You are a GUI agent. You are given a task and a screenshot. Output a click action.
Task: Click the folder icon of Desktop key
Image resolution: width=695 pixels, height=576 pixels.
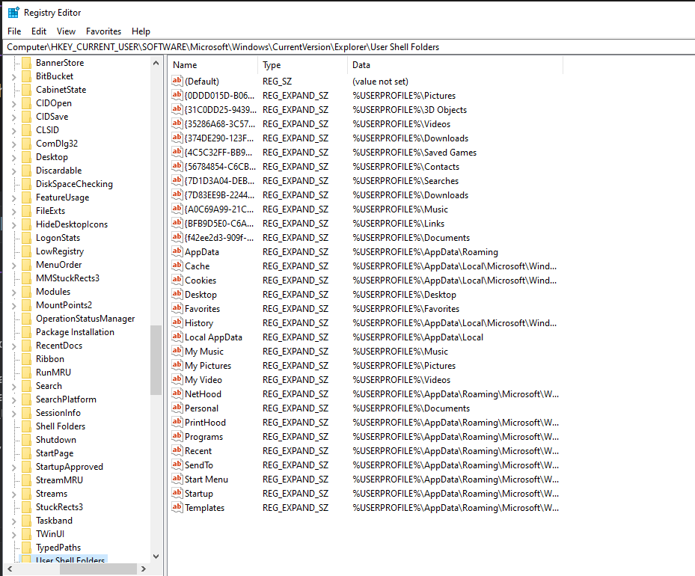pos(27,157)
